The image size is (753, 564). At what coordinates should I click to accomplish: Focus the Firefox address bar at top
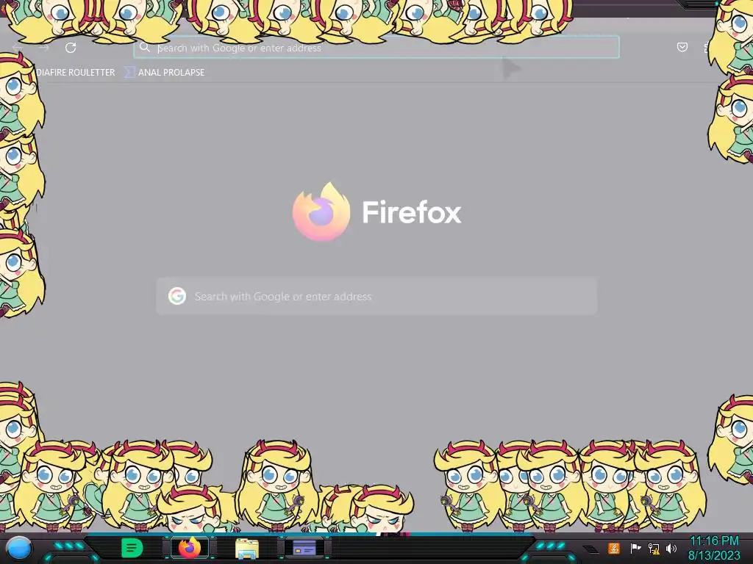pyautogui.click(x=376, y=48)
